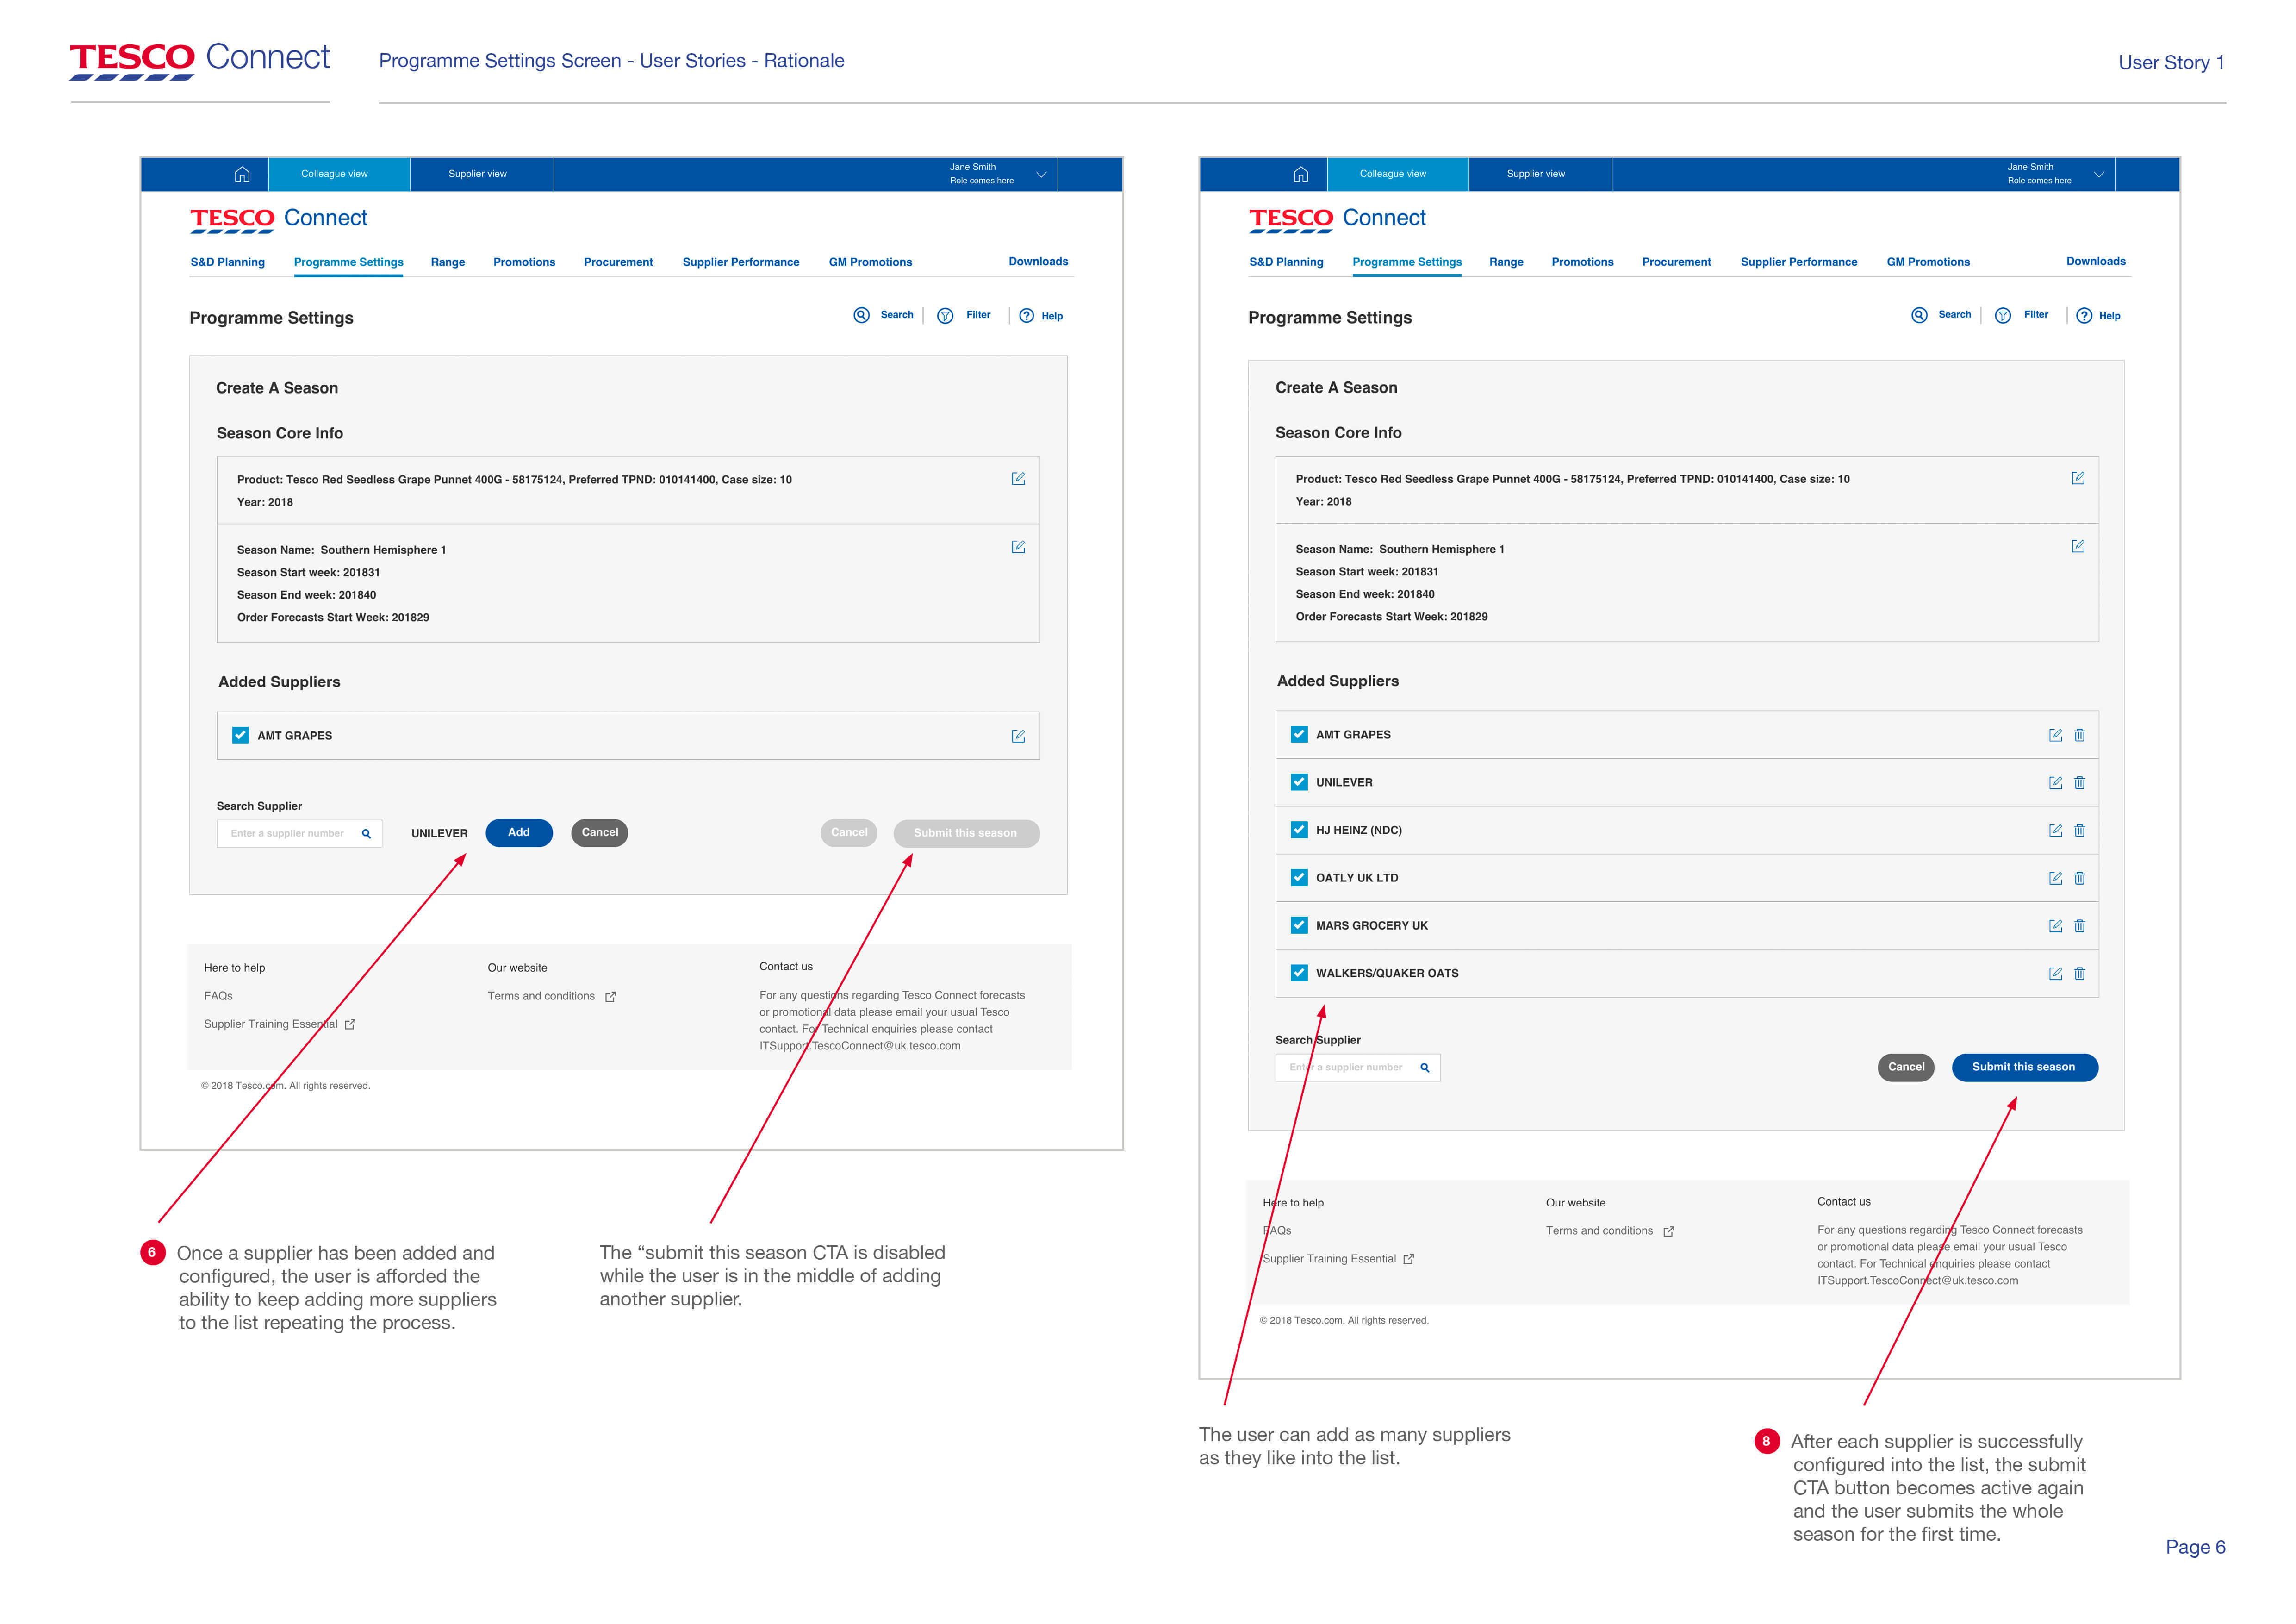Edit the HJ HEINZ (NDC) supplier entry
This screenshot has height=1624, width=2296.
click(2055, 831)
